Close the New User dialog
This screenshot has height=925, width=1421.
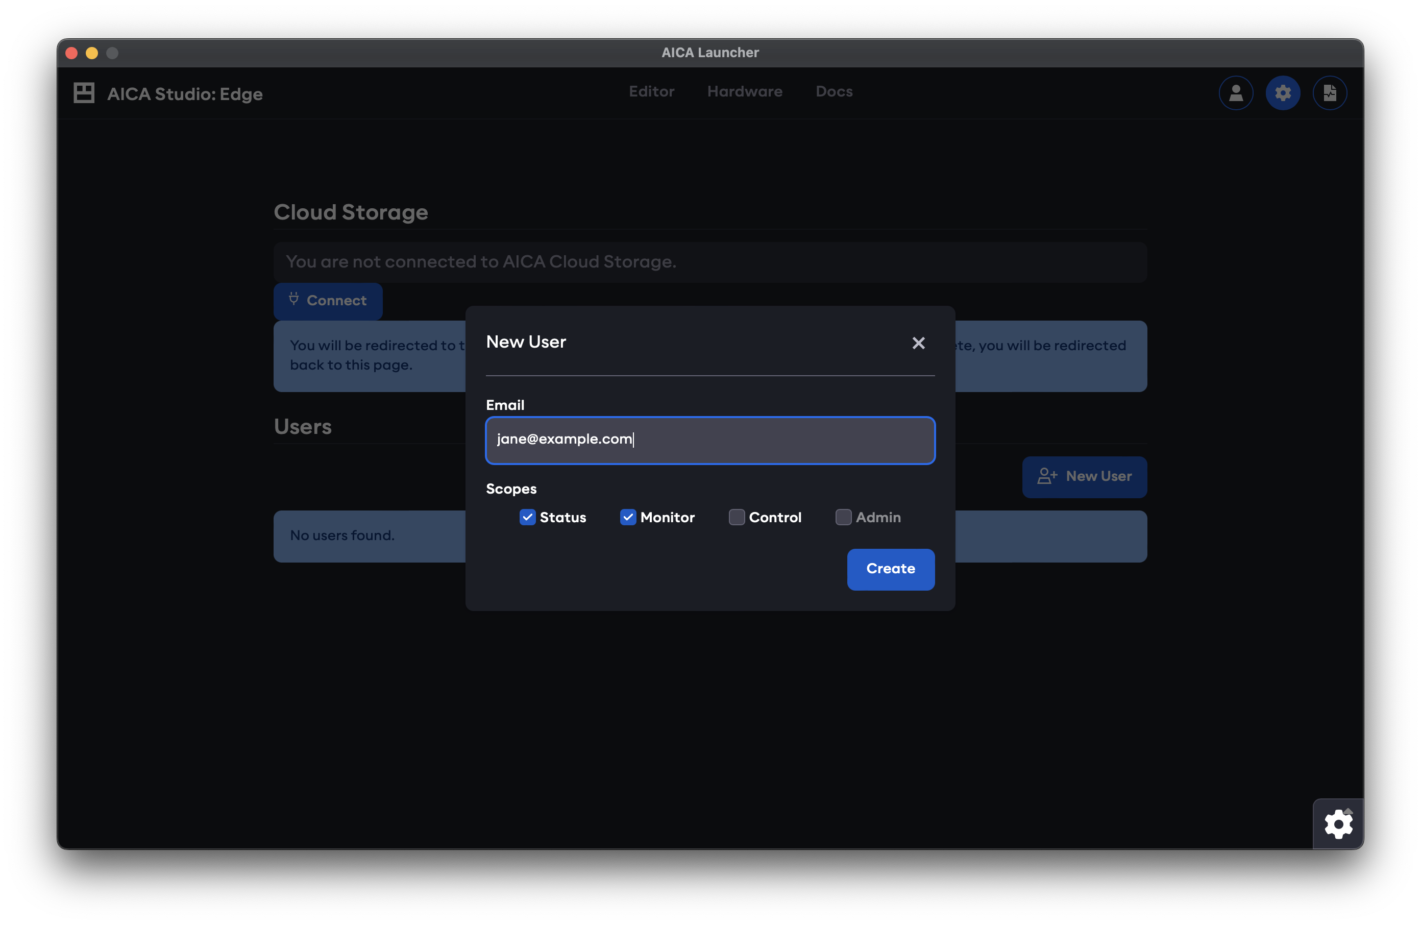(x=918, y=343)
